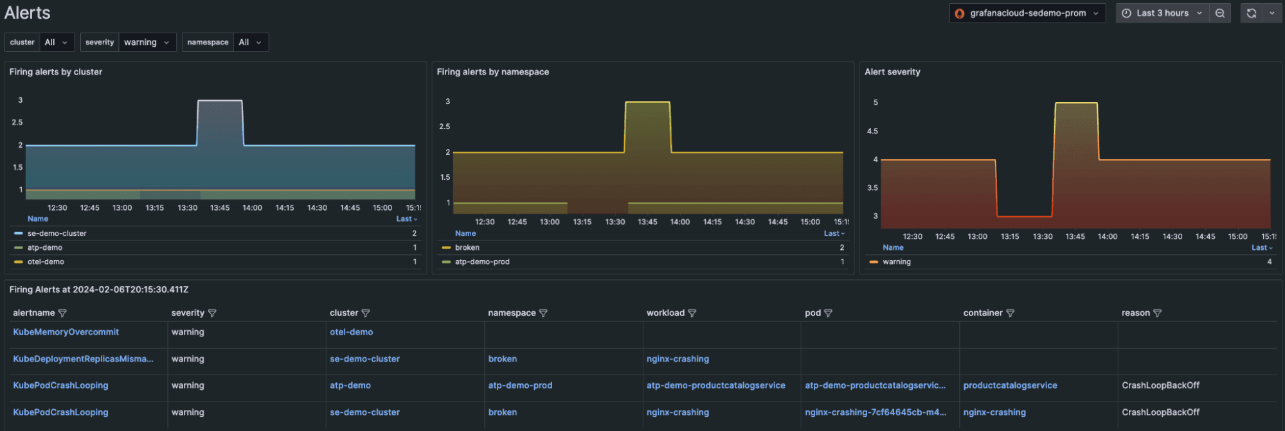Click atp-demo-productcatalogservic... pod link
This screenshot has height=431, width=1285.
(x=875, y=385)
